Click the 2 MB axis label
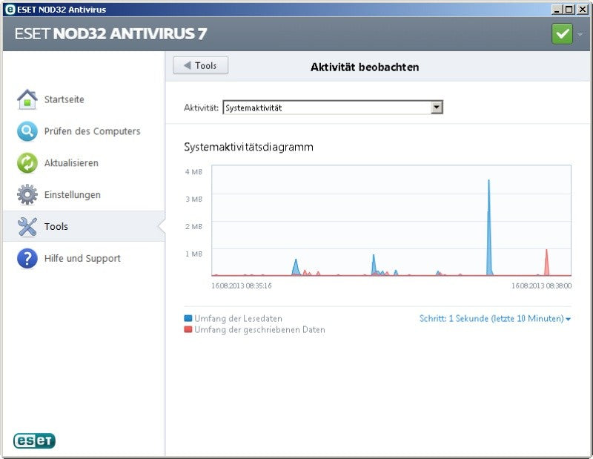This screenshot has height=459, width=593. (x=193, y=227)
